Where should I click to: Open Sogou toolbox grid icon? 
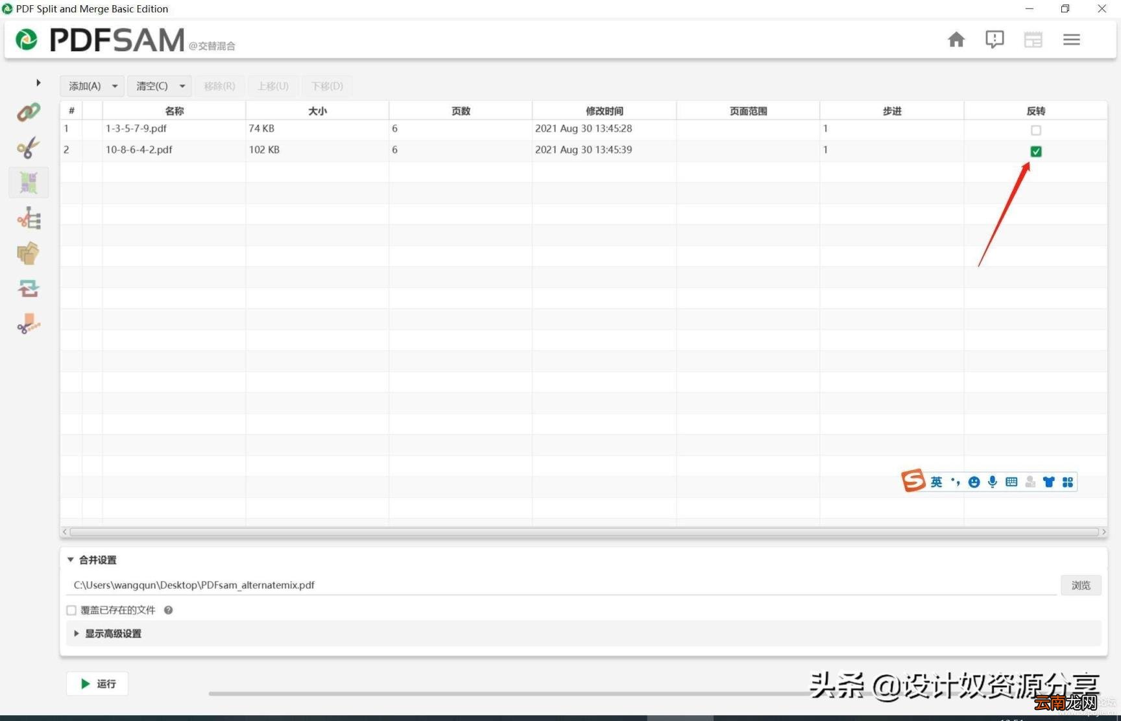click(x=1068, y=482)
